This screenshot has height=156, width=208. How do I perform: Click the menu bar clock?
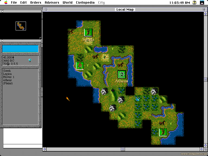coord(180,3)
